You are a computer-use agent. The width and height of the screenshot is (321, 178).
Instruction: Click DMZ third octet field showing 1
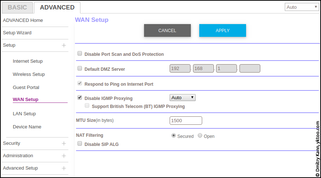[226, 68]
